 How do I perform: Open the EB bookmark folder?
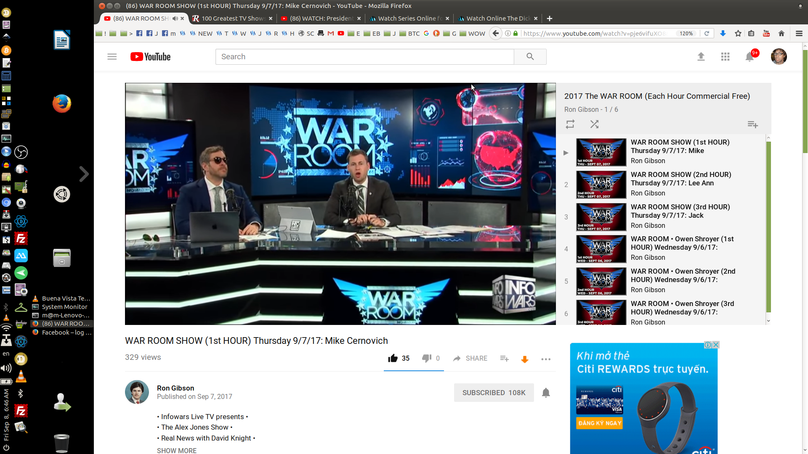click(372, 33)
